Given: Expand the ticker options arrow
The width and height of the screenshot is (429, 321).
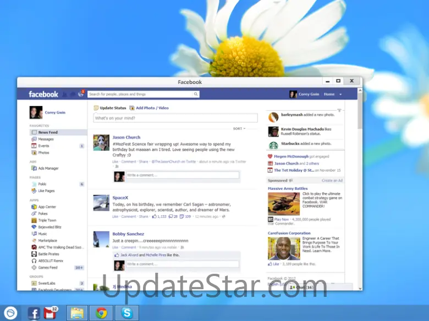Looking at the screenshot, I should (339, 111).
